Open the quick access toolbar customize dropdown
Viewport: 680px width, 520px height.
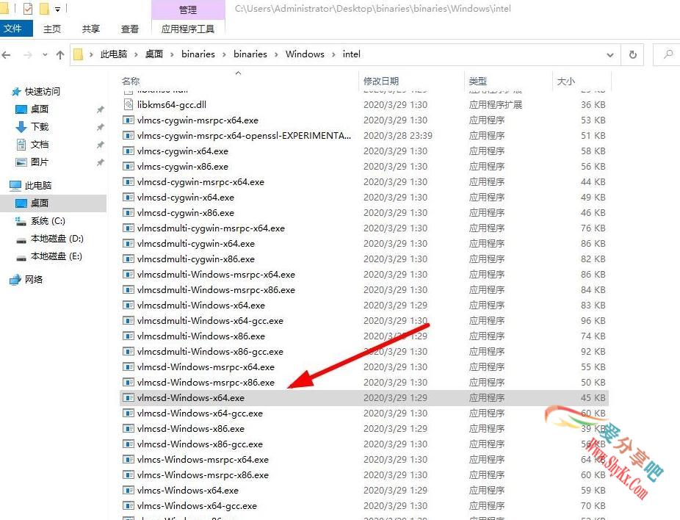pyautogui.click(x=57, y=9)
